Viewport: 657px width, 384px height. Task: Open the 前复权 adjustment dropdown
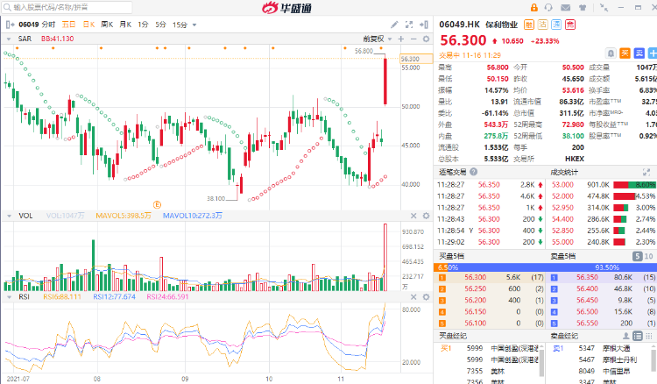[x=377, y=39]
